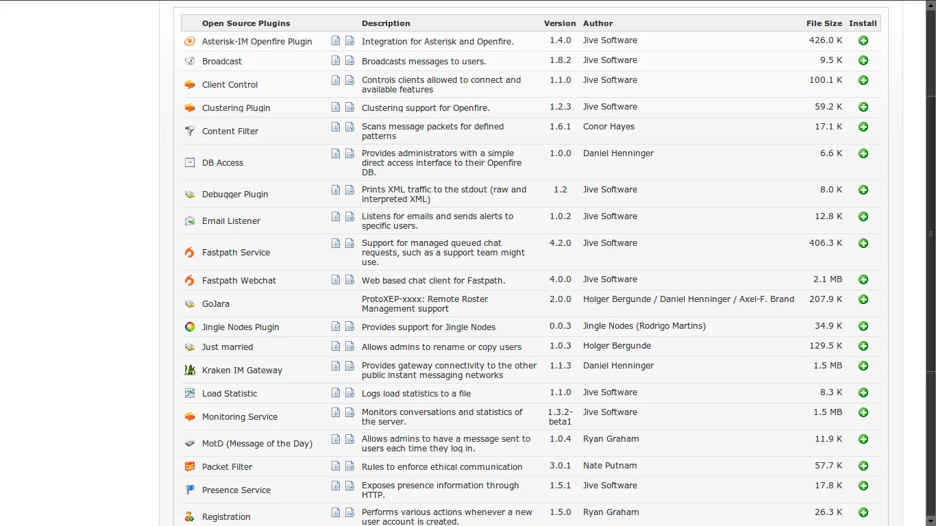This screenshot has width=936, height=526.
Task: Click the install icon for Just married
Action: coord(863,346)
